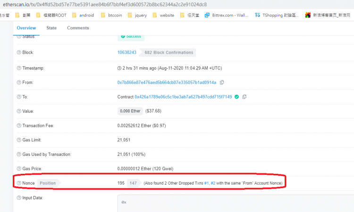The image size is (354, 212).
Task: Select the ($37.68) value text
Action: [153, 111]
